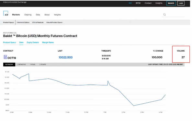Click the 10022.500 last price link
The image size is (192, 122).
tap(66, 57)
